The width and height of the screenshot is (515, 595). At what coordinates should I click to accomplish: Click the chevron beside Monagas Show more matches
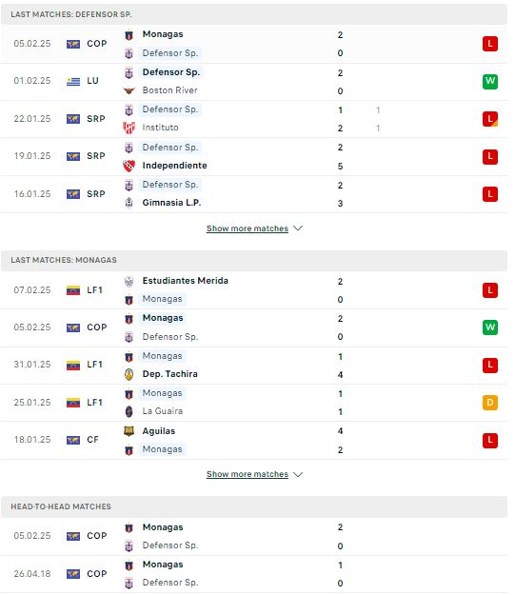pyautogui.click(x=298, y=474)
